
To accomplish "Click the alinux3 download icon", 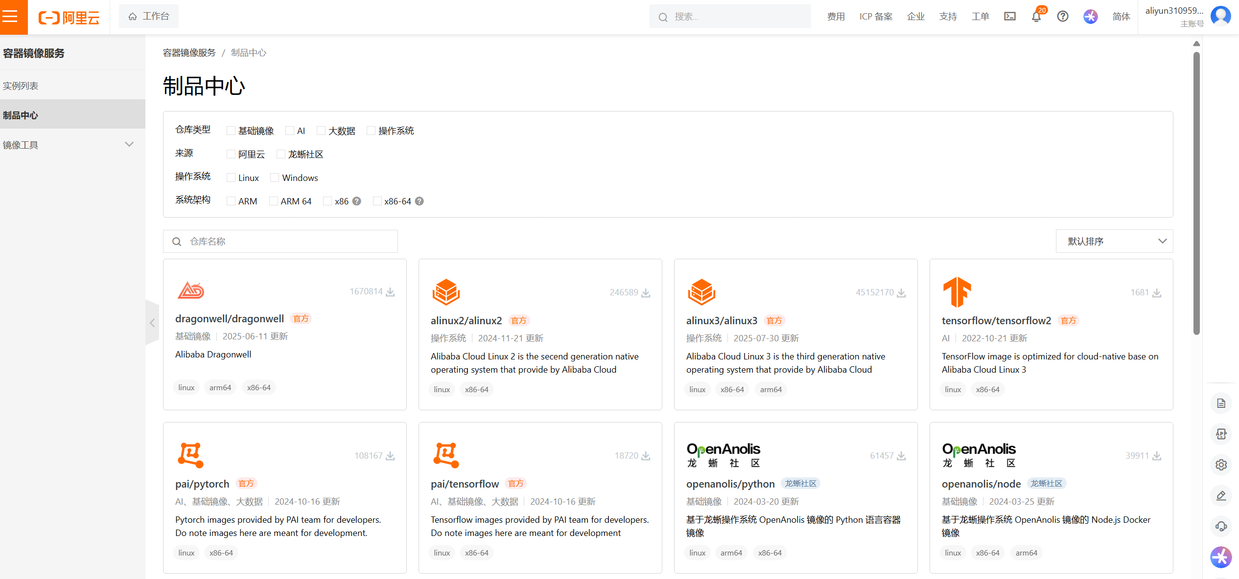I will tap(901, 293).
